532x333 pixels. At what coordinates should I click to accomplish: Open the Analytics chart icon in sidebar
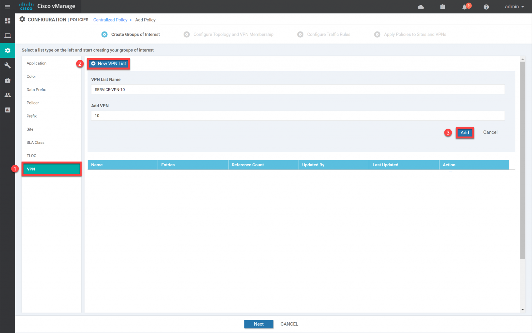point(7,110)
